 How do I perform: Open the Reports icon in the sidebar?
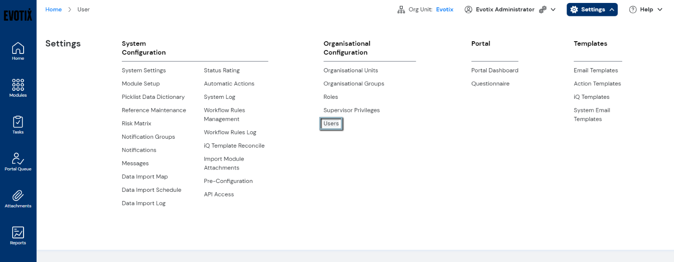[17, 232]
